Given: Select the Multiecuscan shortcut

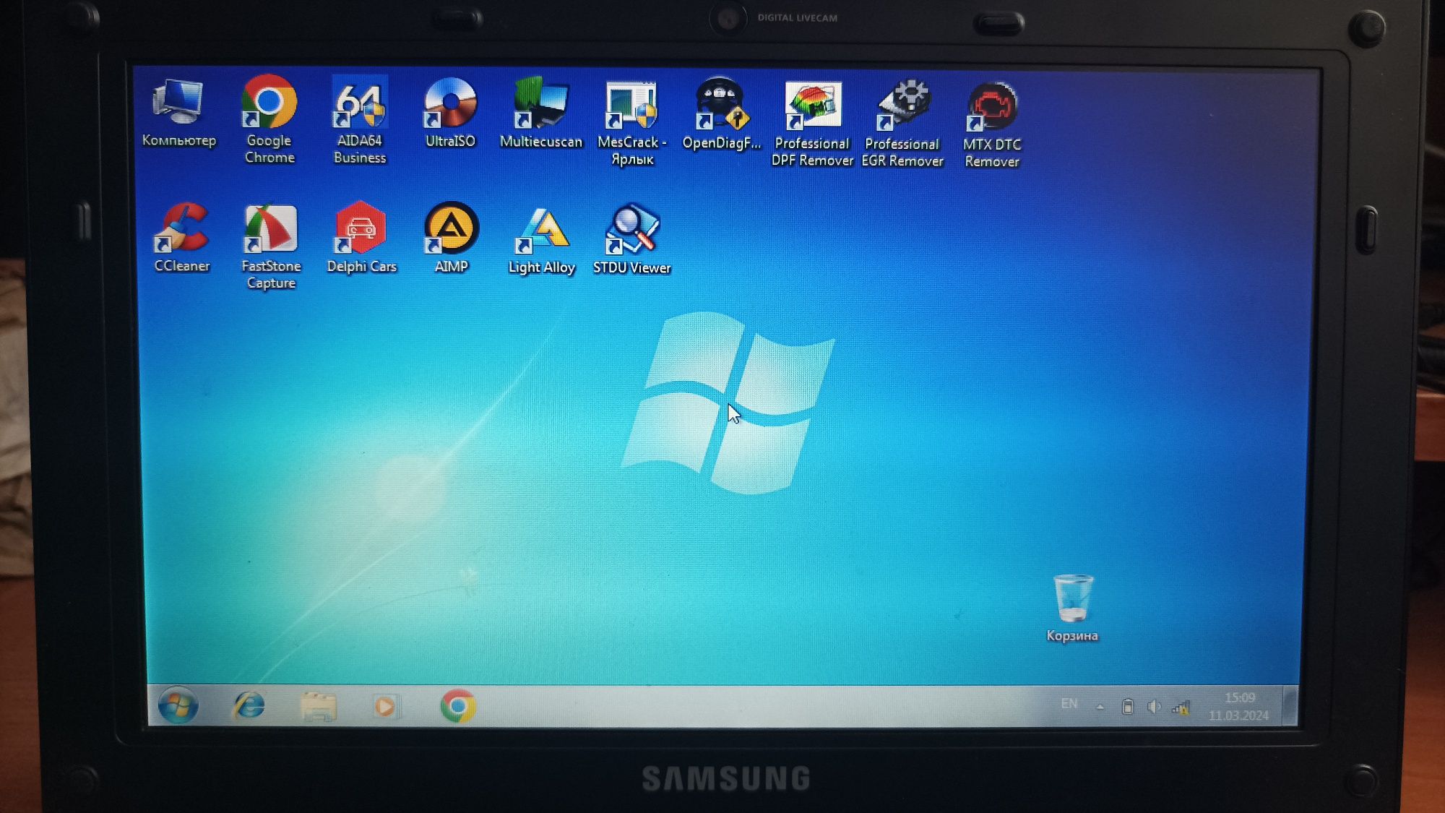Looking at the screenshot, I should [x=541, y=113].
